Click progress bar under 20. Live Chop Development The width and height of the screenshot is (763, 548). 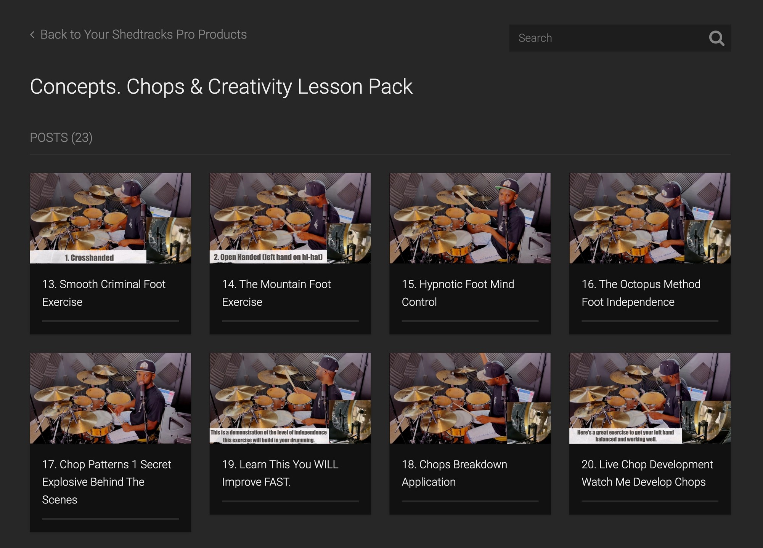650,502
